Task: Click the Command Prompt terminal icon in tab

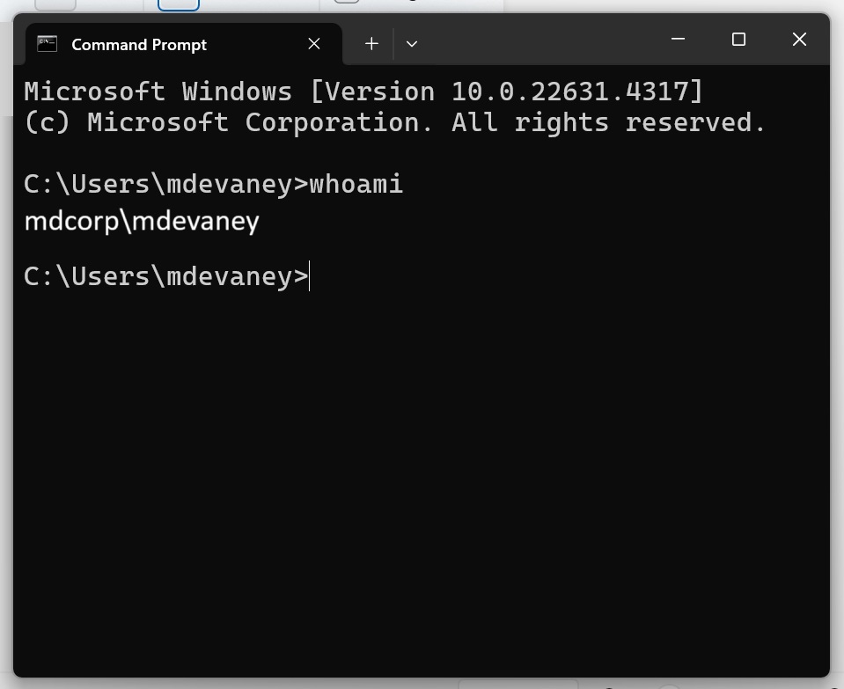Action: point(47,44)
